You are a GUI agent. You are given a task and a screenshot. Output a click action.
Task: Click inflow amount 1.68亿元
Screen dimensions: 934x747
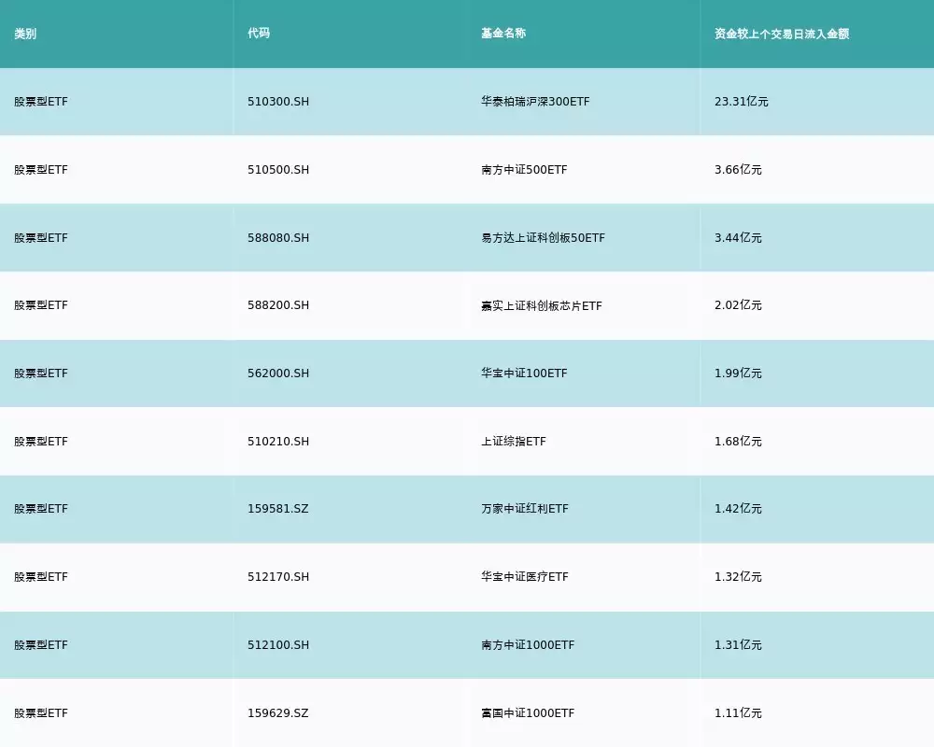click(x=738, y=442)
